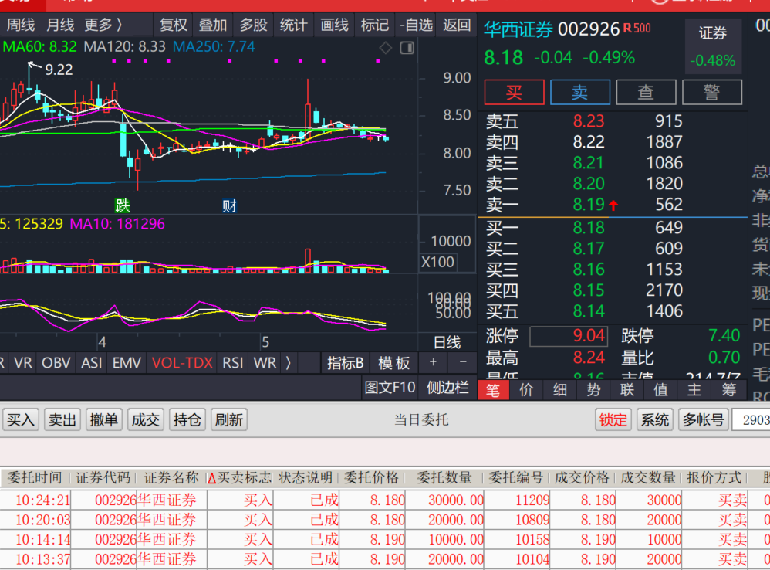Open the 统计 statistics tool
Viewport: 770px width, 570px height.
pos(294,25)
